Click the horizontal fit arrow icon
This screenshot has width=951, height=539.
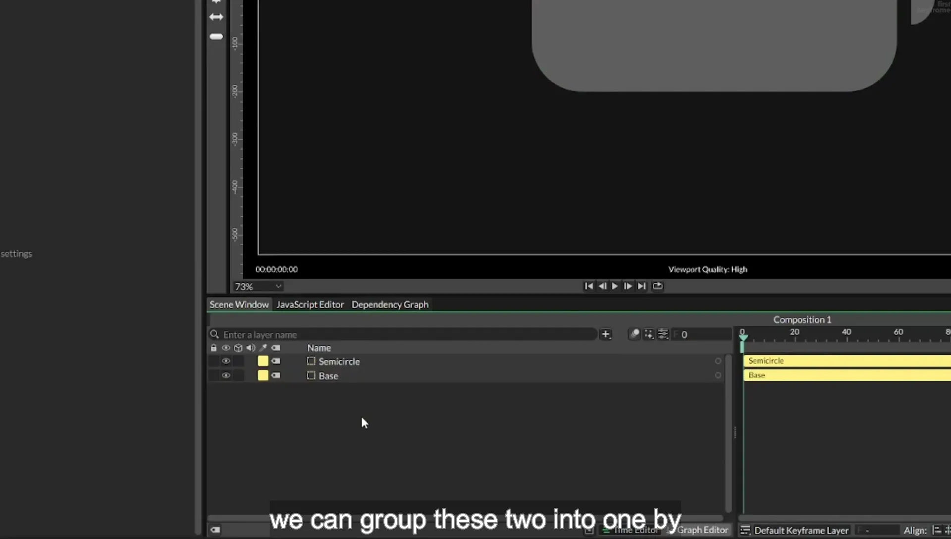point(216,17)
